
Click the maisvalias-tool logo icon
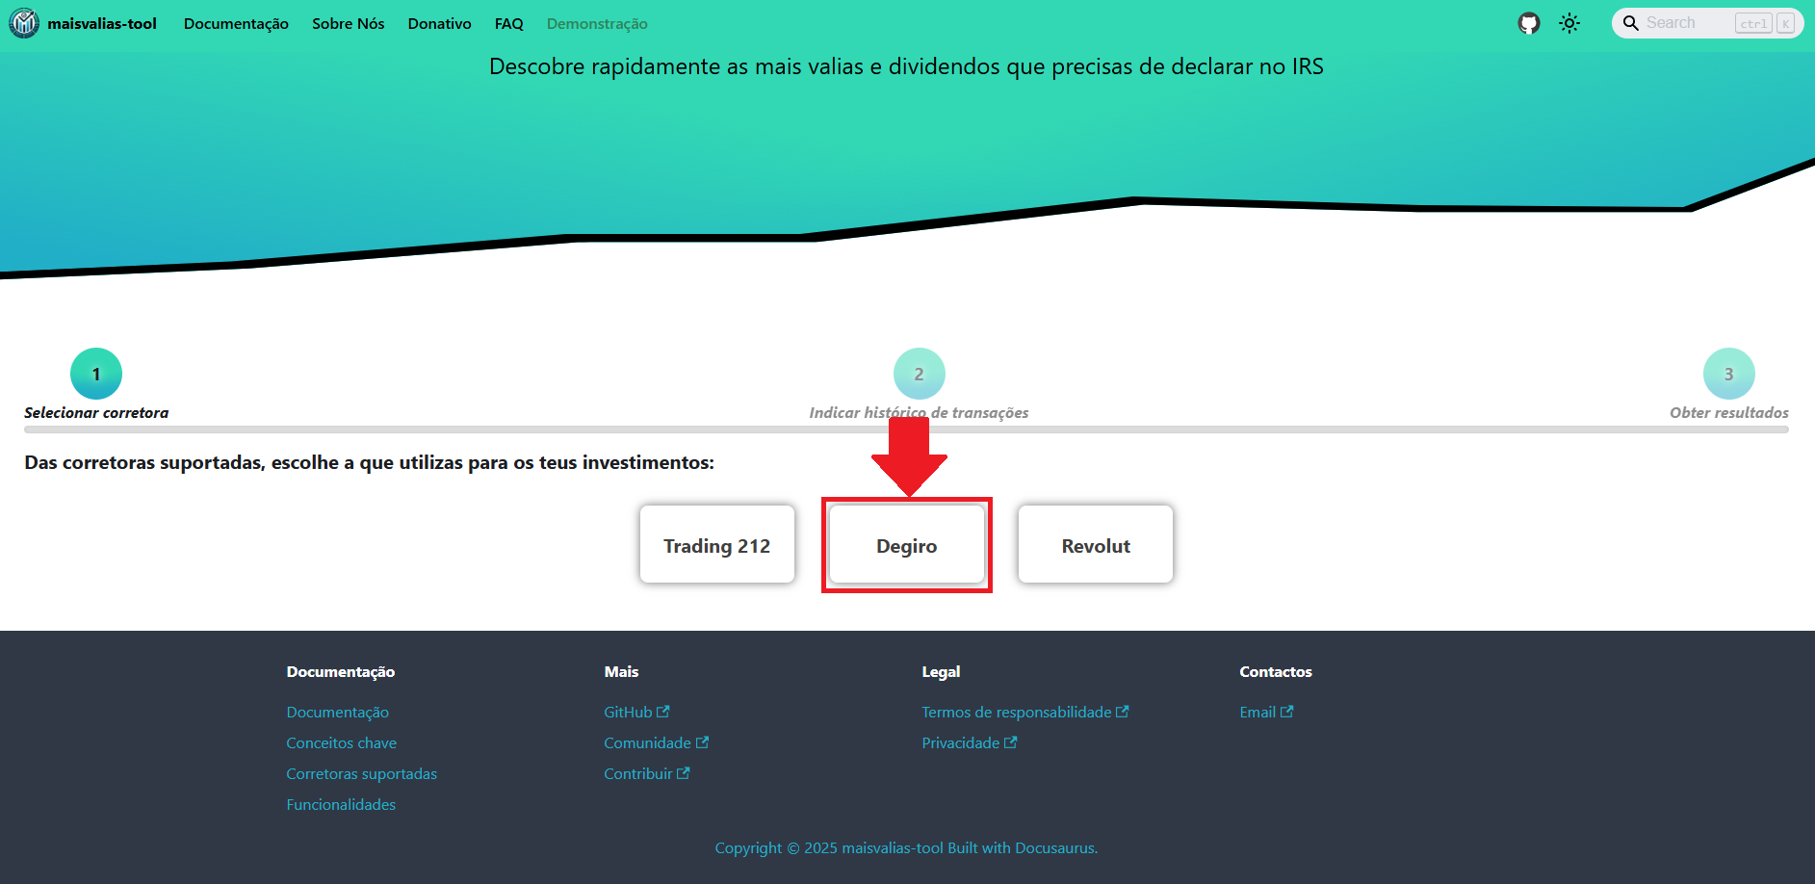click(24, 23)
